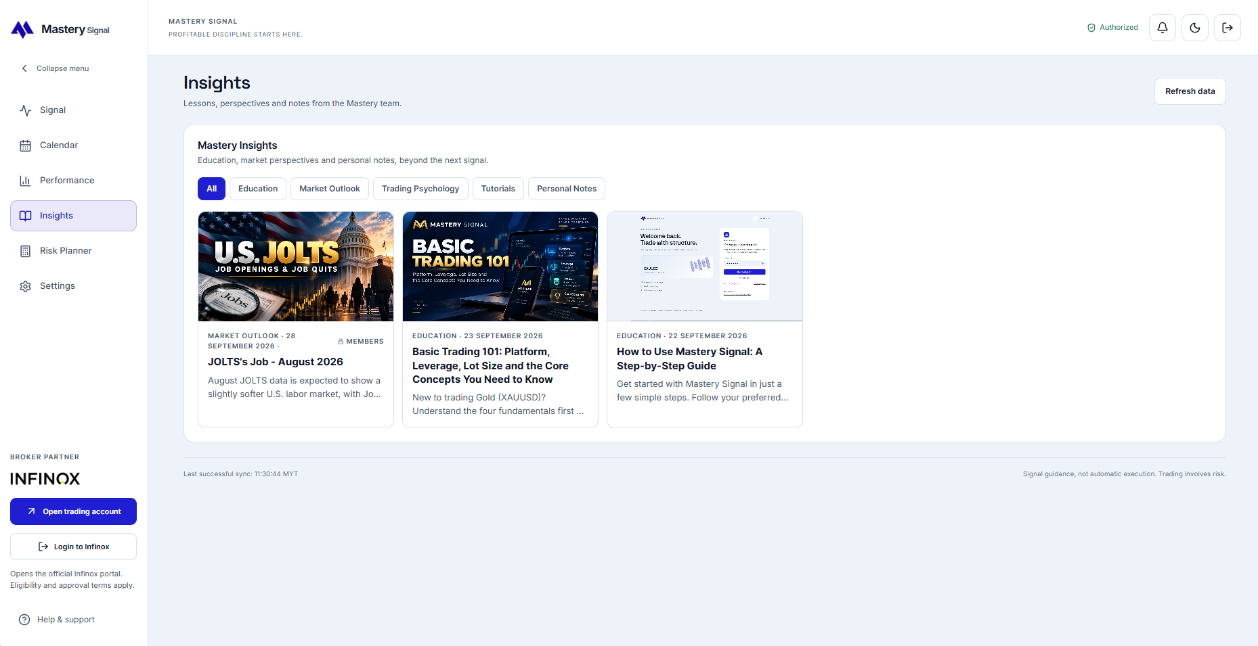Open the Signal page
The image size is (1258, 646).
click(73, 110)
